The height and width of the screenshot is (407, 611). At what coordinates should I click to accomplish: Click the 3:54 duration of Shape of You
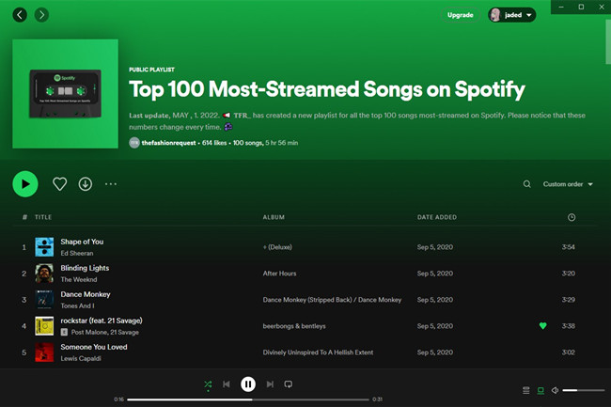(568, 247)
